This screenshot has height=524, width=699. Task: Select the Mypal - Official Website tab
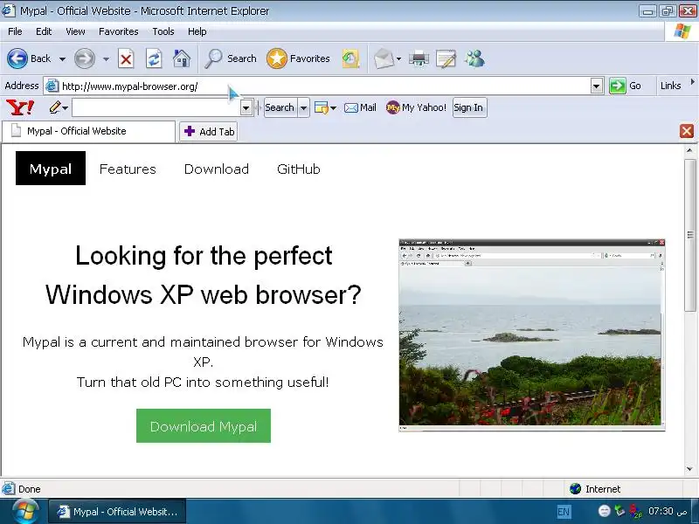88,131
